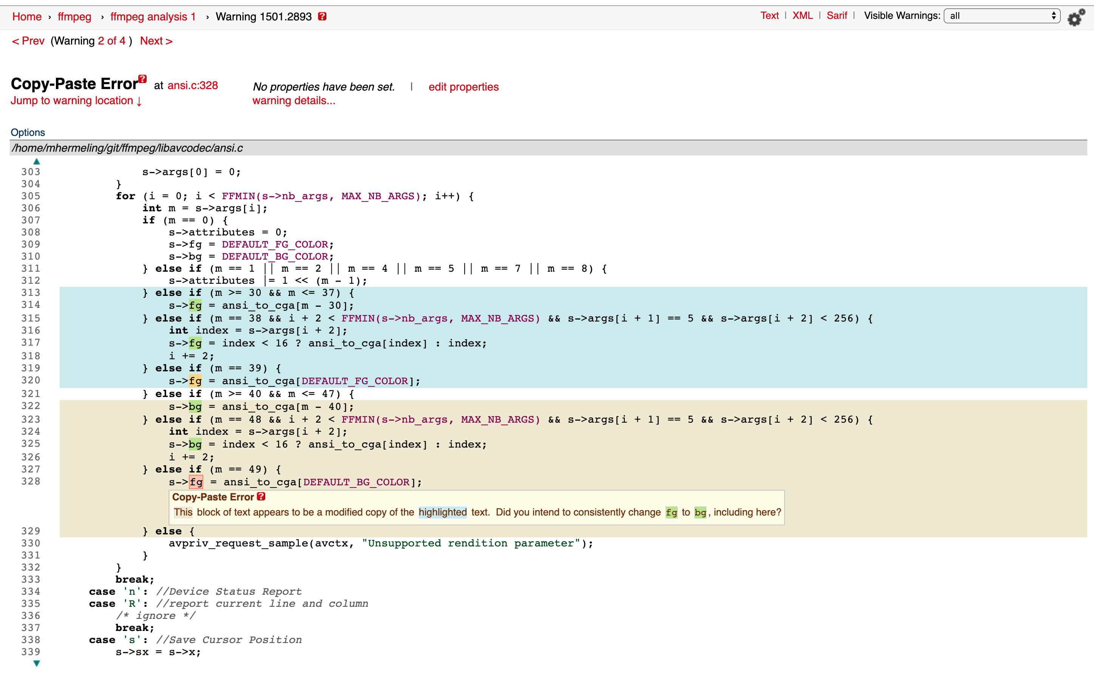Viewport: 1094px width, 674px height.
Task: Click the word 'highlighted' in the warning message
Action: tap(443, 512)
